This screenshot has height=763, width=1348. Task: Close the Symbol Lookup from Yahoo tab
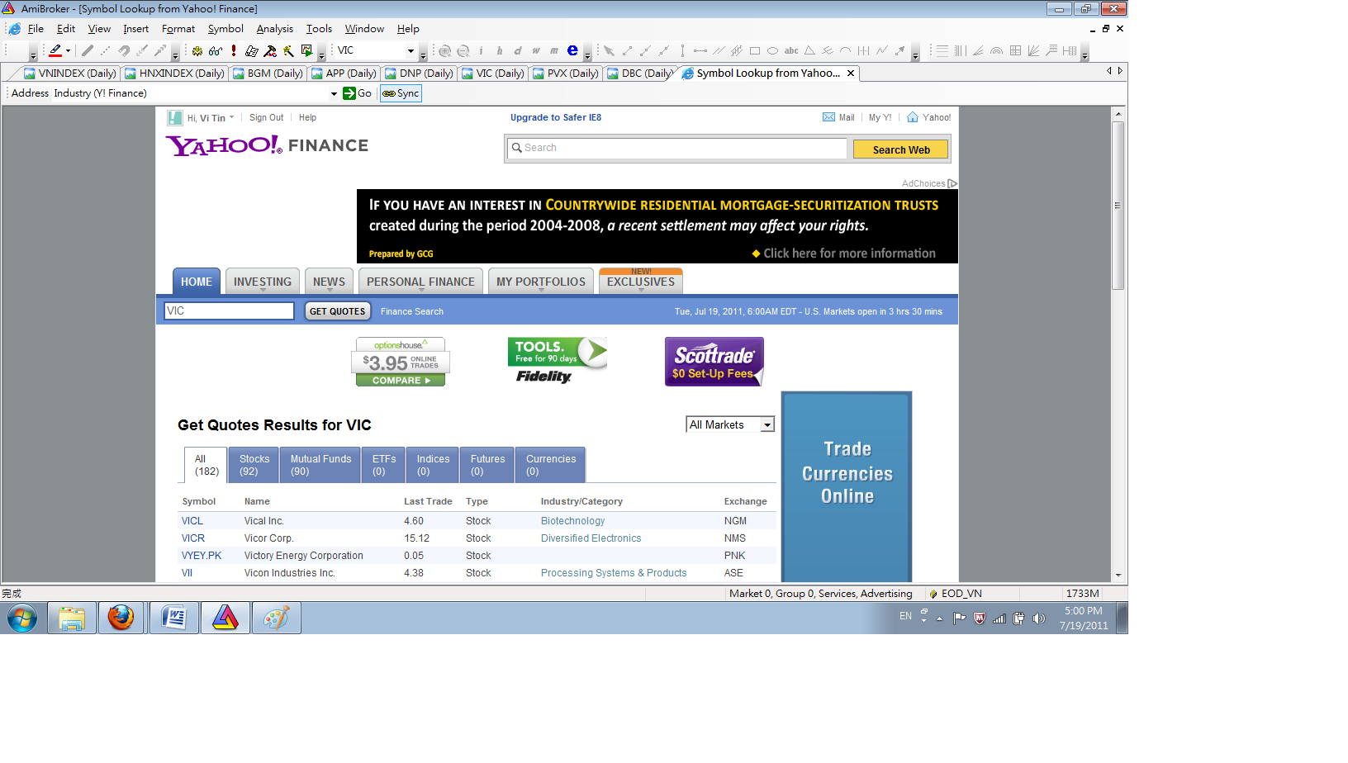pos(851,73)
